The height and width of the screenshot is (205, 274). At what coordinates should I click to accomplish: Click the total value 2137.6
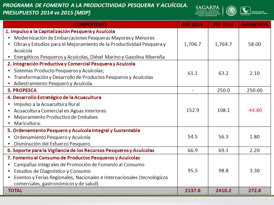(193, 190)
